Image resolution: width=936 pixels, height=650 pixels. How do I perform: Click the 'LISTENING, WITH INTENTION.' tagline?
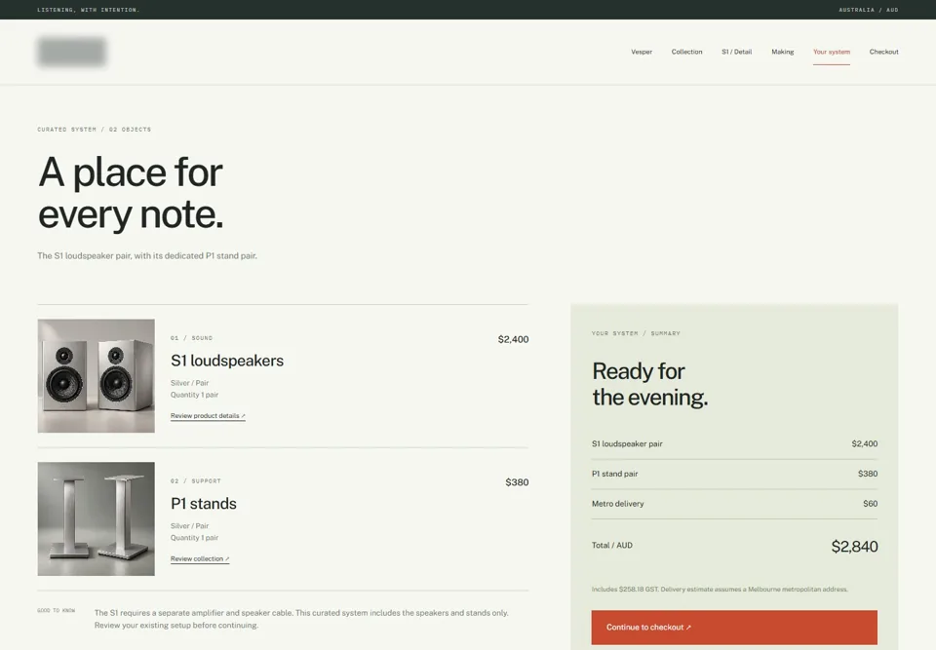point(89,10)
